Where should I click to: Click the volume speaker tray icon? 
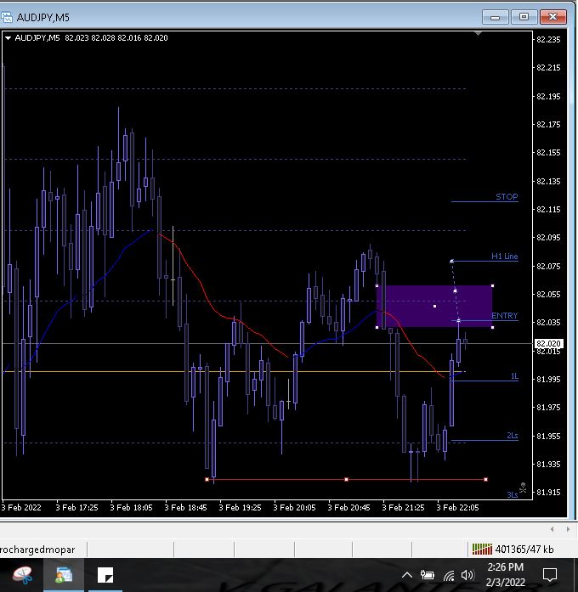pos(467,575)
